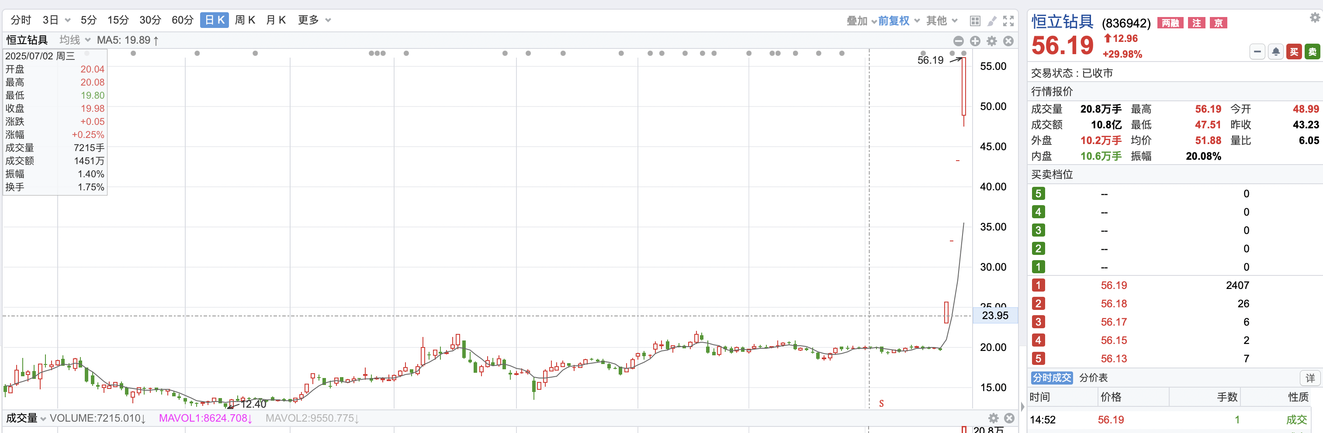
Task: Select the drawing brush tool icon
Action: point(992,21)
